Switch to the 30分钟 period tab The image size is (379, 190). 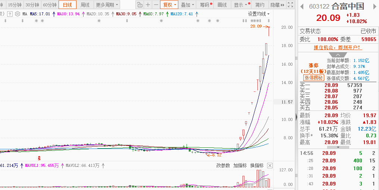coord(32,4)
